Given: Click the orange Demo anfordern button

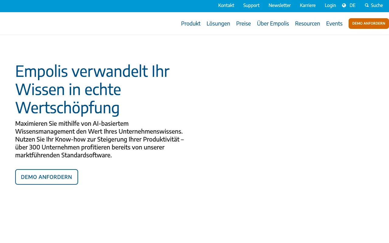Looking at the screenshot, I should point(369,23).
